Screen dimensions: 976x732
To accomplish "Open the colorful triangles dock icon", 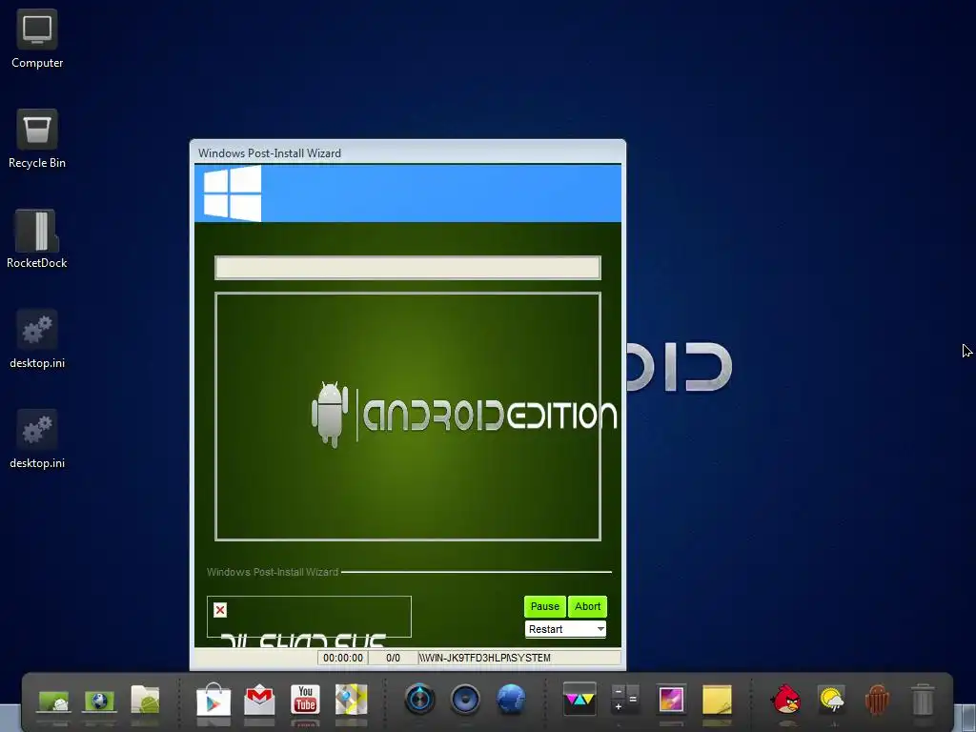I will (x=579, y=699).
